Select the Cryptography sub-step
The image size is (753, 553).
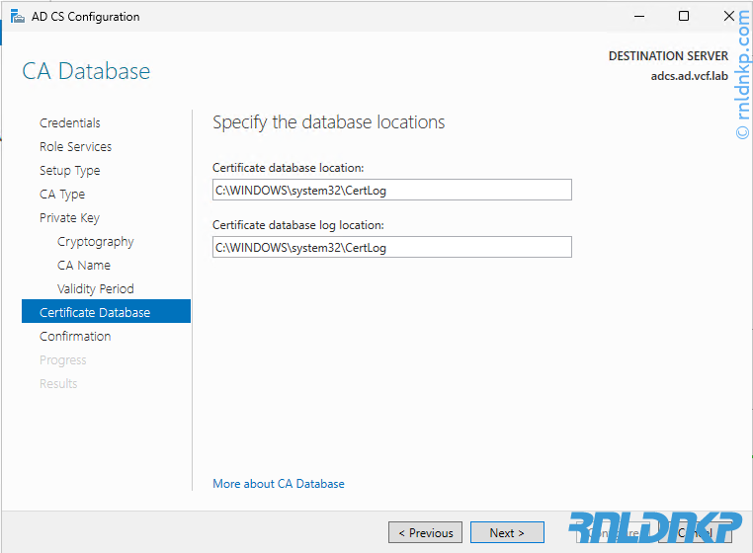point(95,242)
